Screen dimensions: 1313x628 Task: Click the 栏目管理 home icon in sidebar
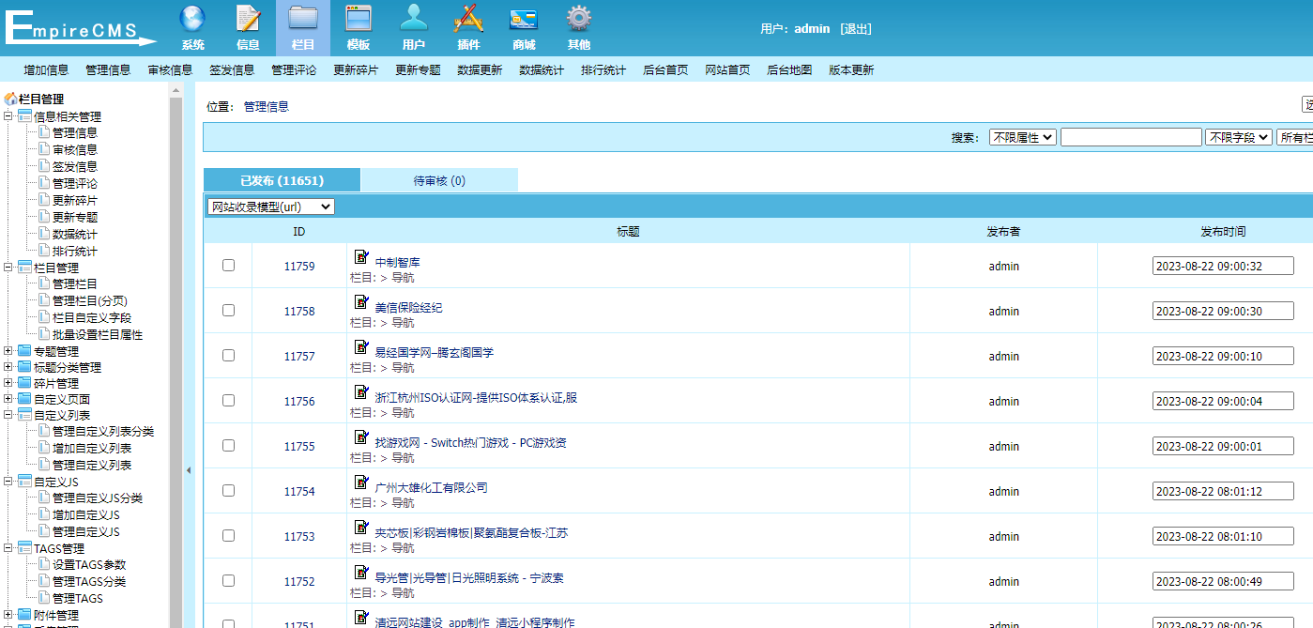point(10,99)
